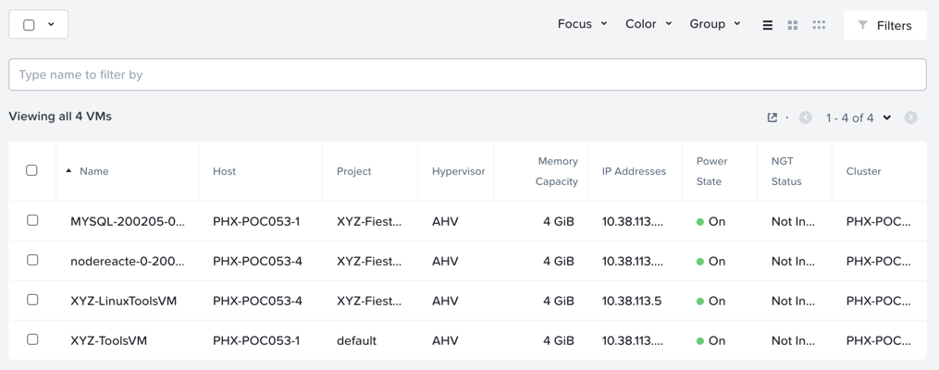Screen dimensions: 939x370
Task: Click the export table icon
Action: pos(772,117)
